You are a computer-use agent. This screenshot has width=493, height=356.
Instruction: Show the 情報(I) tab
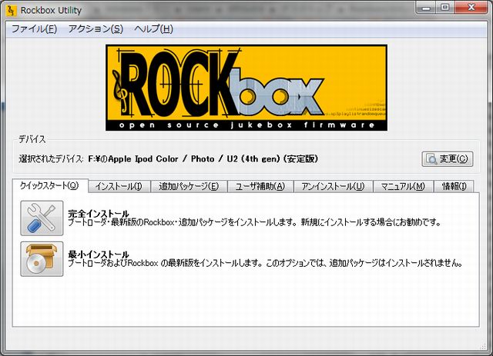(x=454, y=187)
